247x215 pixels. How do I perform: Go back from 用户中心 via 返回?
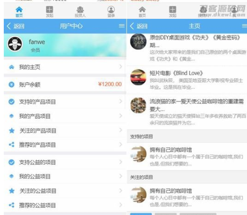(x=16, y=26)
